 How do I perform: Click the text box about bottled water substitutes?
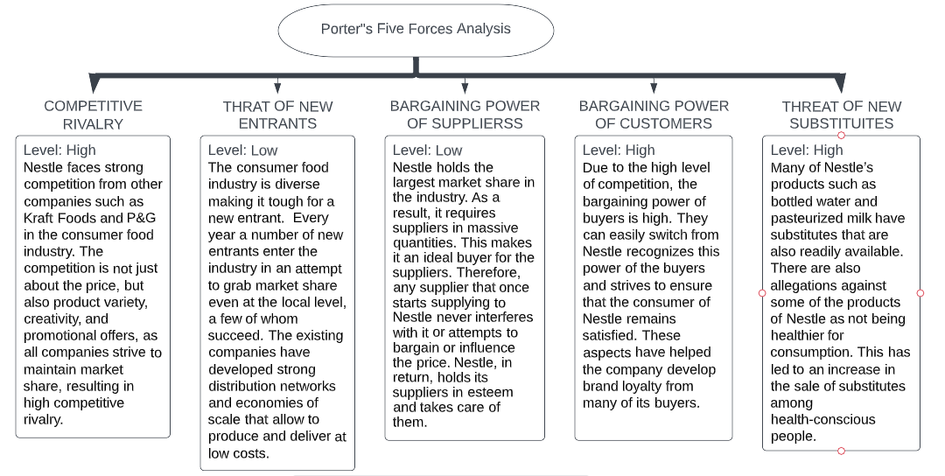pos(841,293)
